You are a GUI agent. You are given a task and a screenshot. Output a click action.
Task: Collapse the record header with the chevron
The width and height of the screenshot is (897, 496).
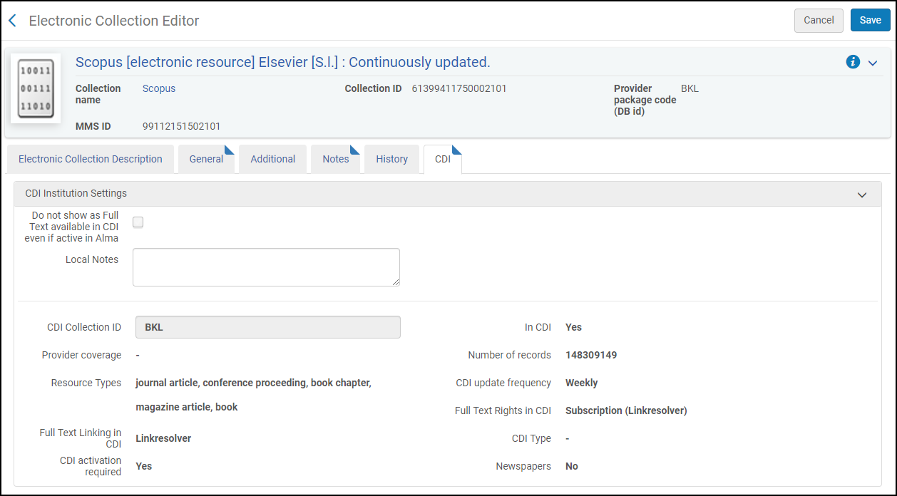[x=873, y=63]
